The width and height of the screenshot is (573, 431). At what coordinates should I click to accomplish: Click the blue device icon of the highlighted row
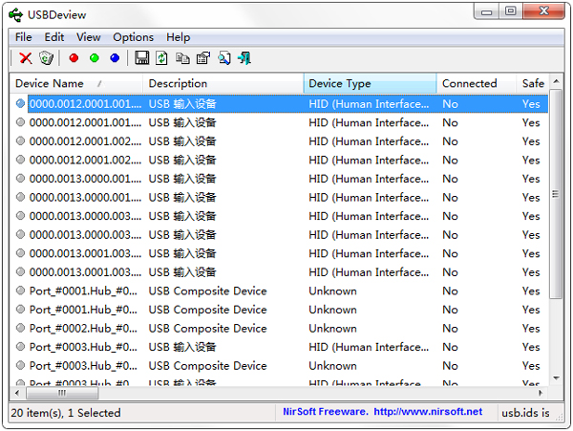(20, 104)
